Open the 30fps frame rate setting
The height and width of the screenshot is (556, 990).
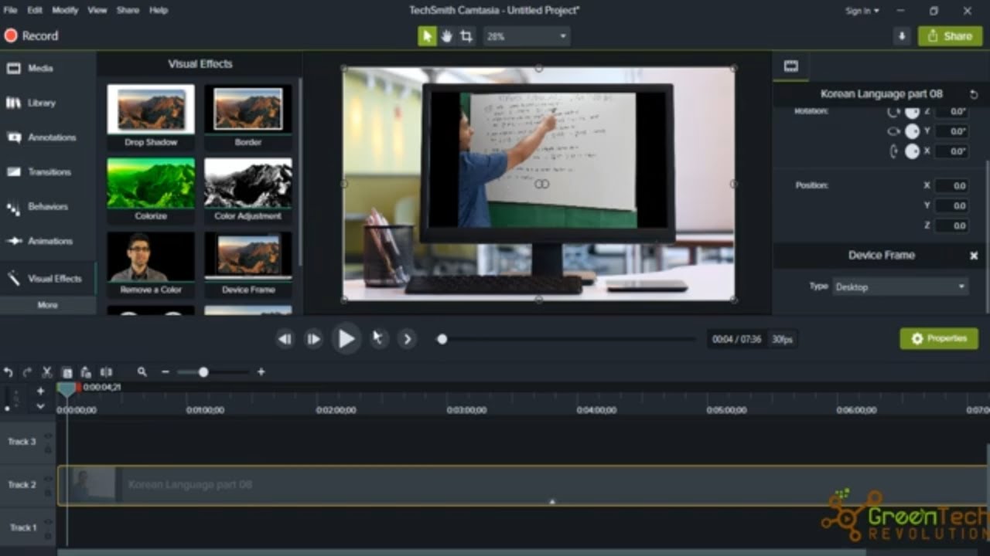(783, 339)
